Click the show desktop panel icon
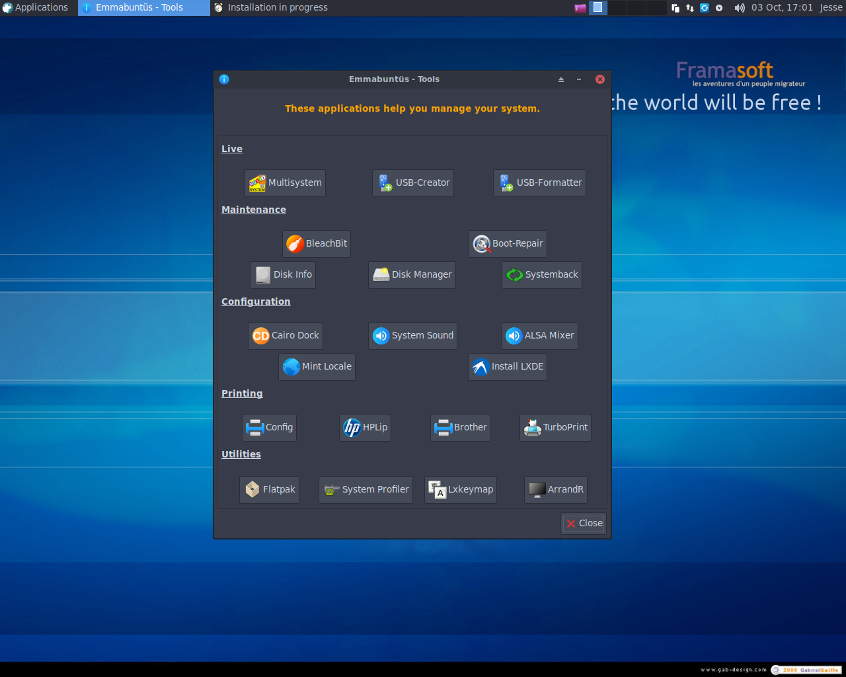 tap(580, 8)
